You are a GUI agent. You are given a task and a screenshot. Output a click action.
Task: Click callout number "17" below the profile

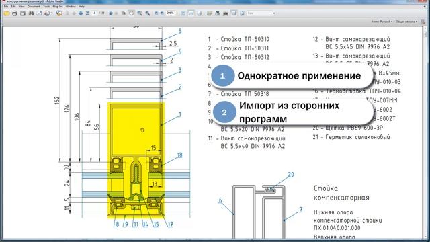pyautogui.click(x=170, y=225)
